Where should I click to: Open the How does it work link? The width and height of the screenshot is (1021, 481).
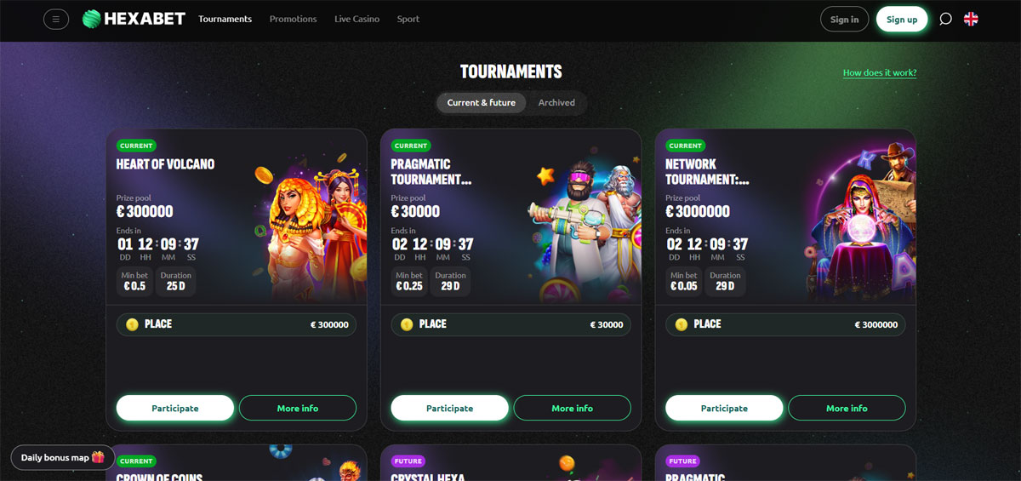click(x=880, y=72)
